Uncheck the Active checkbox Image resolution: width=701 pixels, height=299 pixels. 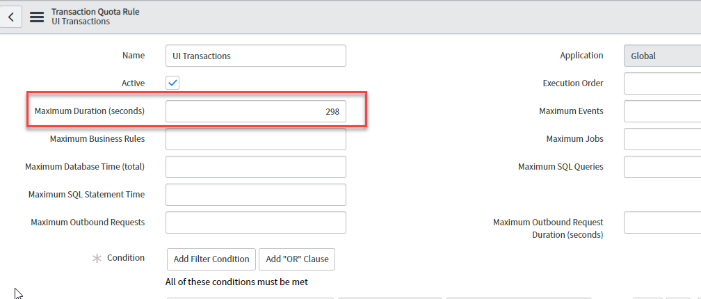pyautogui.click(x=172, y=83)
